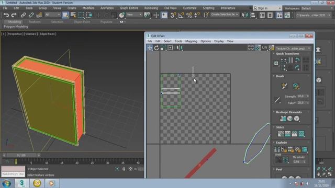The height and width of the screenshot is (188, 335).
Task: Select Move tool in Edit UVWs toolbar
Action: pos(150,48)
